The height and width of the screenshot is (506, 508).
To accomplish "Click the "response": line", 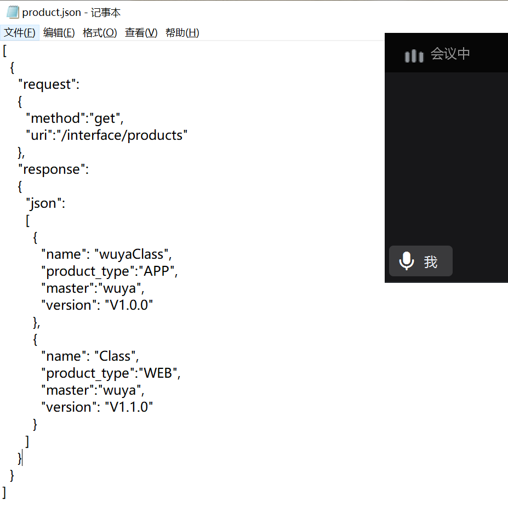I will (x=54, y=169).
